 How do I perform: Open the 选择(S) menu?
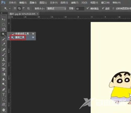click(x=64, y=3)
